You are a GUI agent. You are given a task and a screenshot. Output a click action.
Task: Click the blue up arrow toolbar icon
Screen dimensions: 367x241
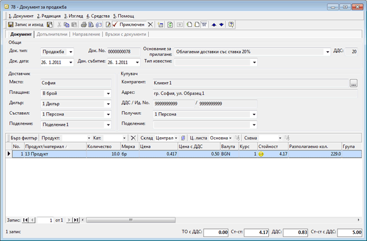pos(214,25)
